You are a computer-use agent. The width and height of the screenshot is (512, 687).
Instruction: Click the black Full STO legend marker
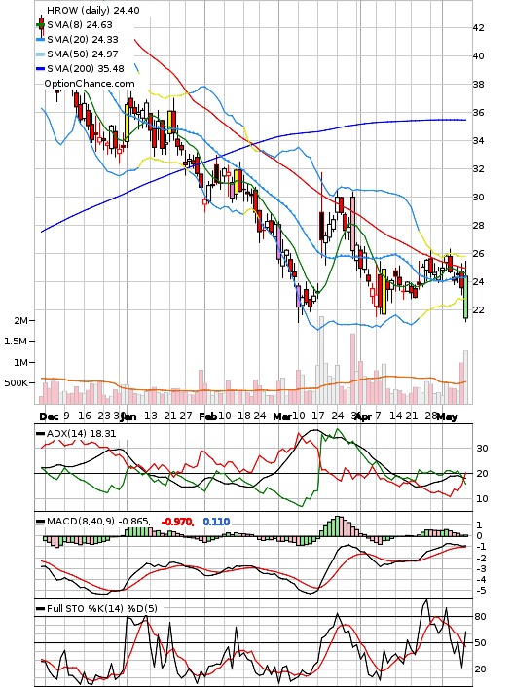pyautogui.click(x=40, y=609)
